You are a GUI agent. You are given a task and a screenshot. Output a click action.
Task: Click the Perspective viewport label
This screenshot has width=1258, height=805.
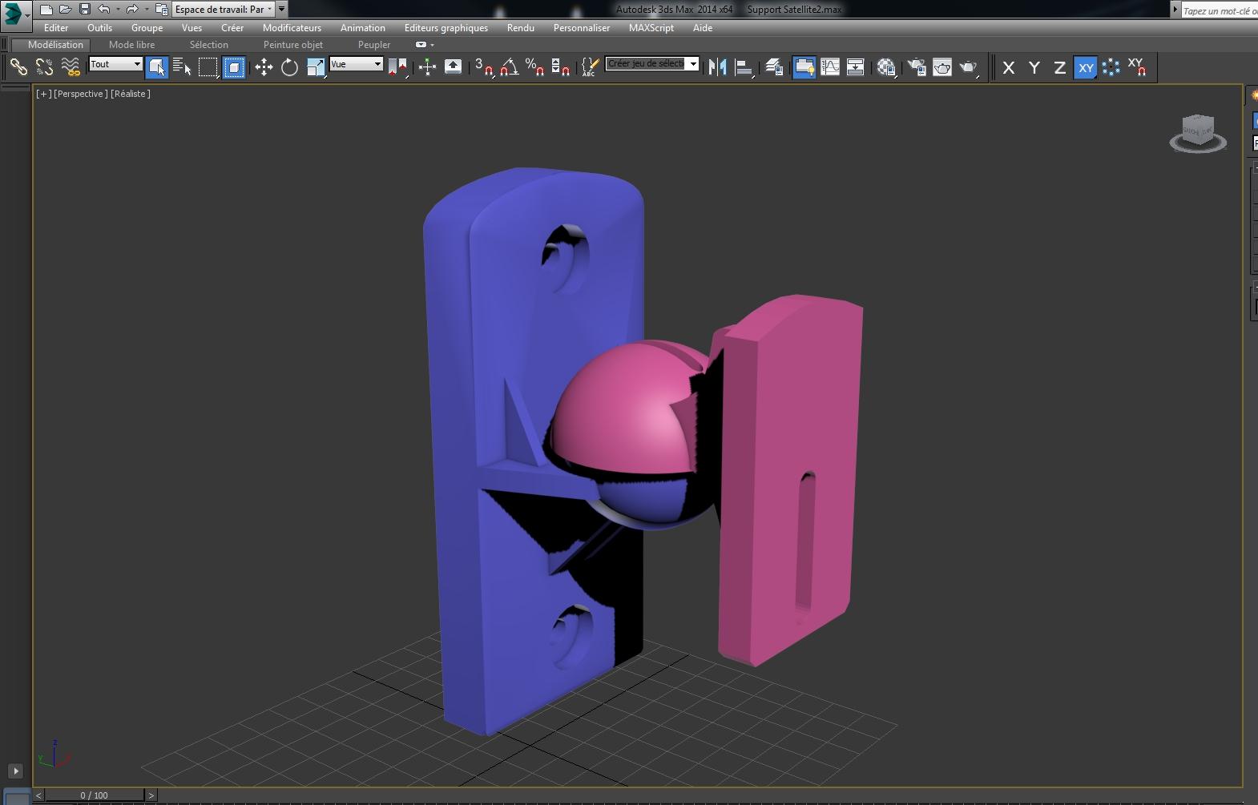tap(80, 94)
